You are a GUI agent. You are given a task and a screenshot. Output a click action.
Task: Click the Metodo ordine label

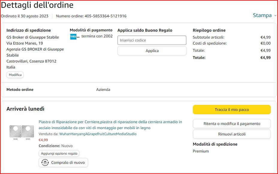point(20,90)
